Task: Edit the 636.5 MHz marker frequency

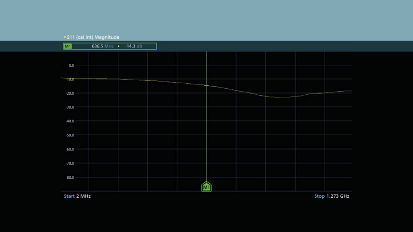Action: point(103,46)
